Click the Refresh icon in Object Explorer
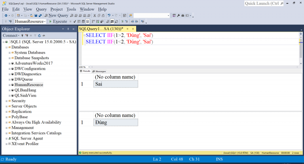The width and height of the screenshot is (304, 164). [40, 35]
